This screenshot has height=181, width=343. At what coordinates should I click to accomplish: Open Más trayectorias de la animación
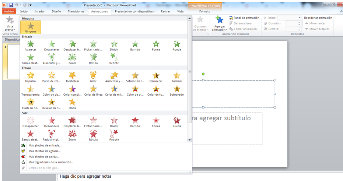coord(51,162)
